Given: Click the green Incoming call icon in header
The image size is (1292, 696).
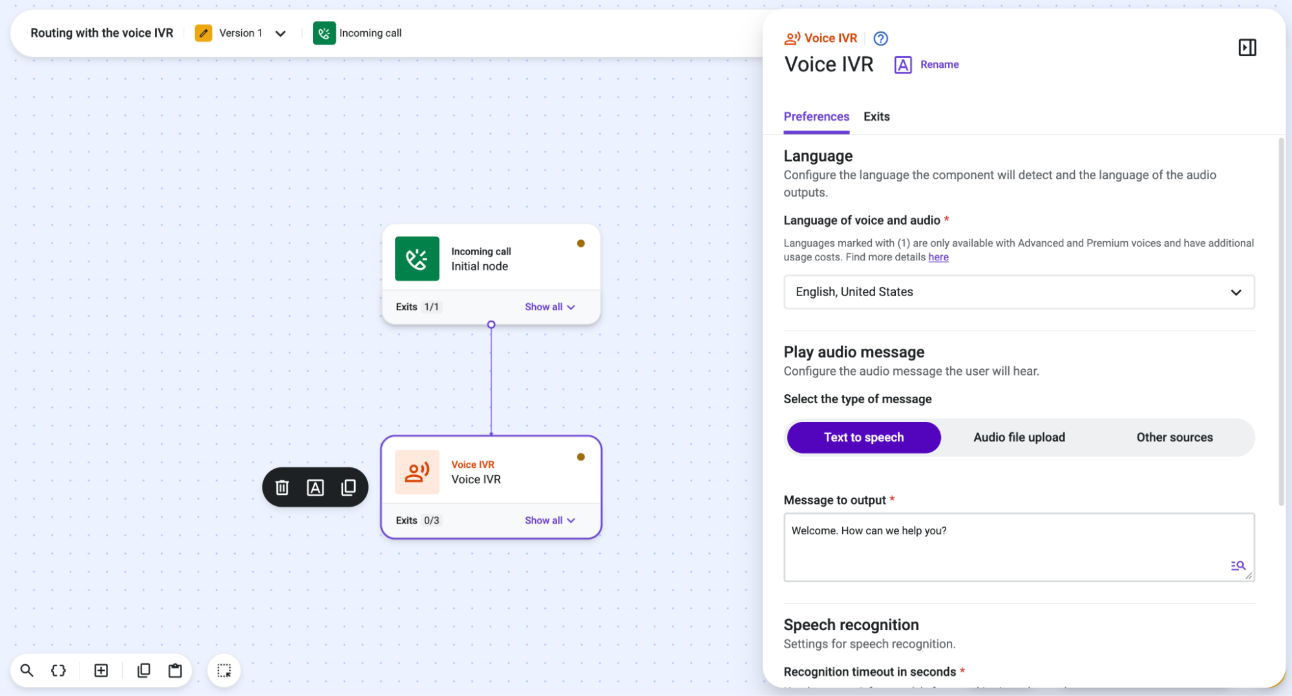Looking at the screenshot, I should pyautogui.click(x=324, y=33).
